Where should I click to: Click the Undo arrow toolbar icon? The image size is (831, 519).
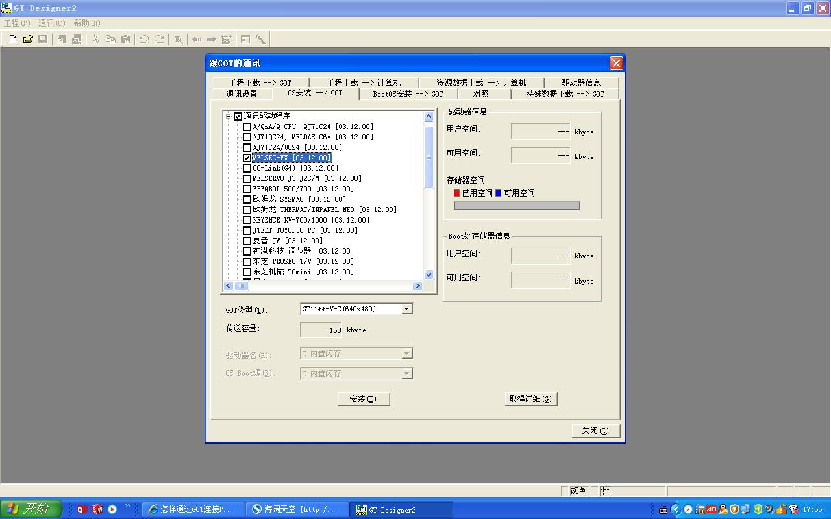(144, 40)
